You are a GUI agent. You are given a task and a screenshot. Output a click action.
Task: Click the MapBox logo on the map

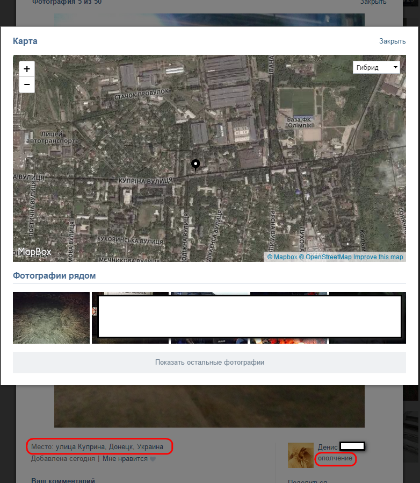(34, 252)
